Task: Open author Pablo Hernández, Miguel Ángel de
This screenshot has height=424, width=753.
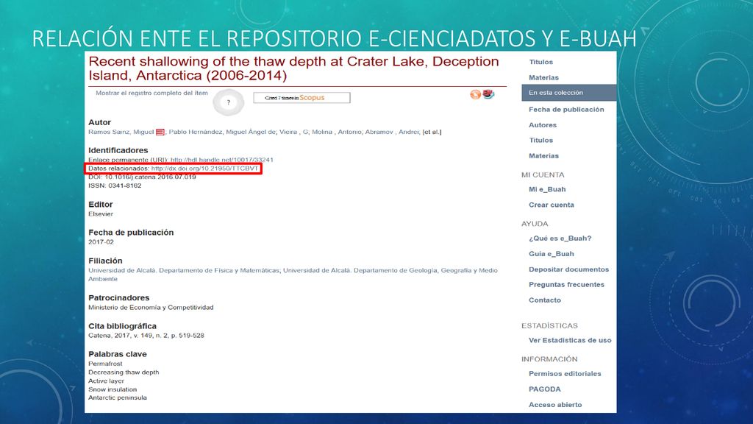Action: 222,132
